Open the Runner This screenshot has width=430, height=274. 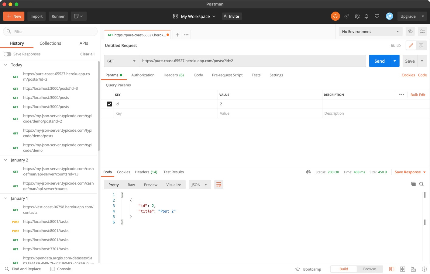(x=58, y=16)
